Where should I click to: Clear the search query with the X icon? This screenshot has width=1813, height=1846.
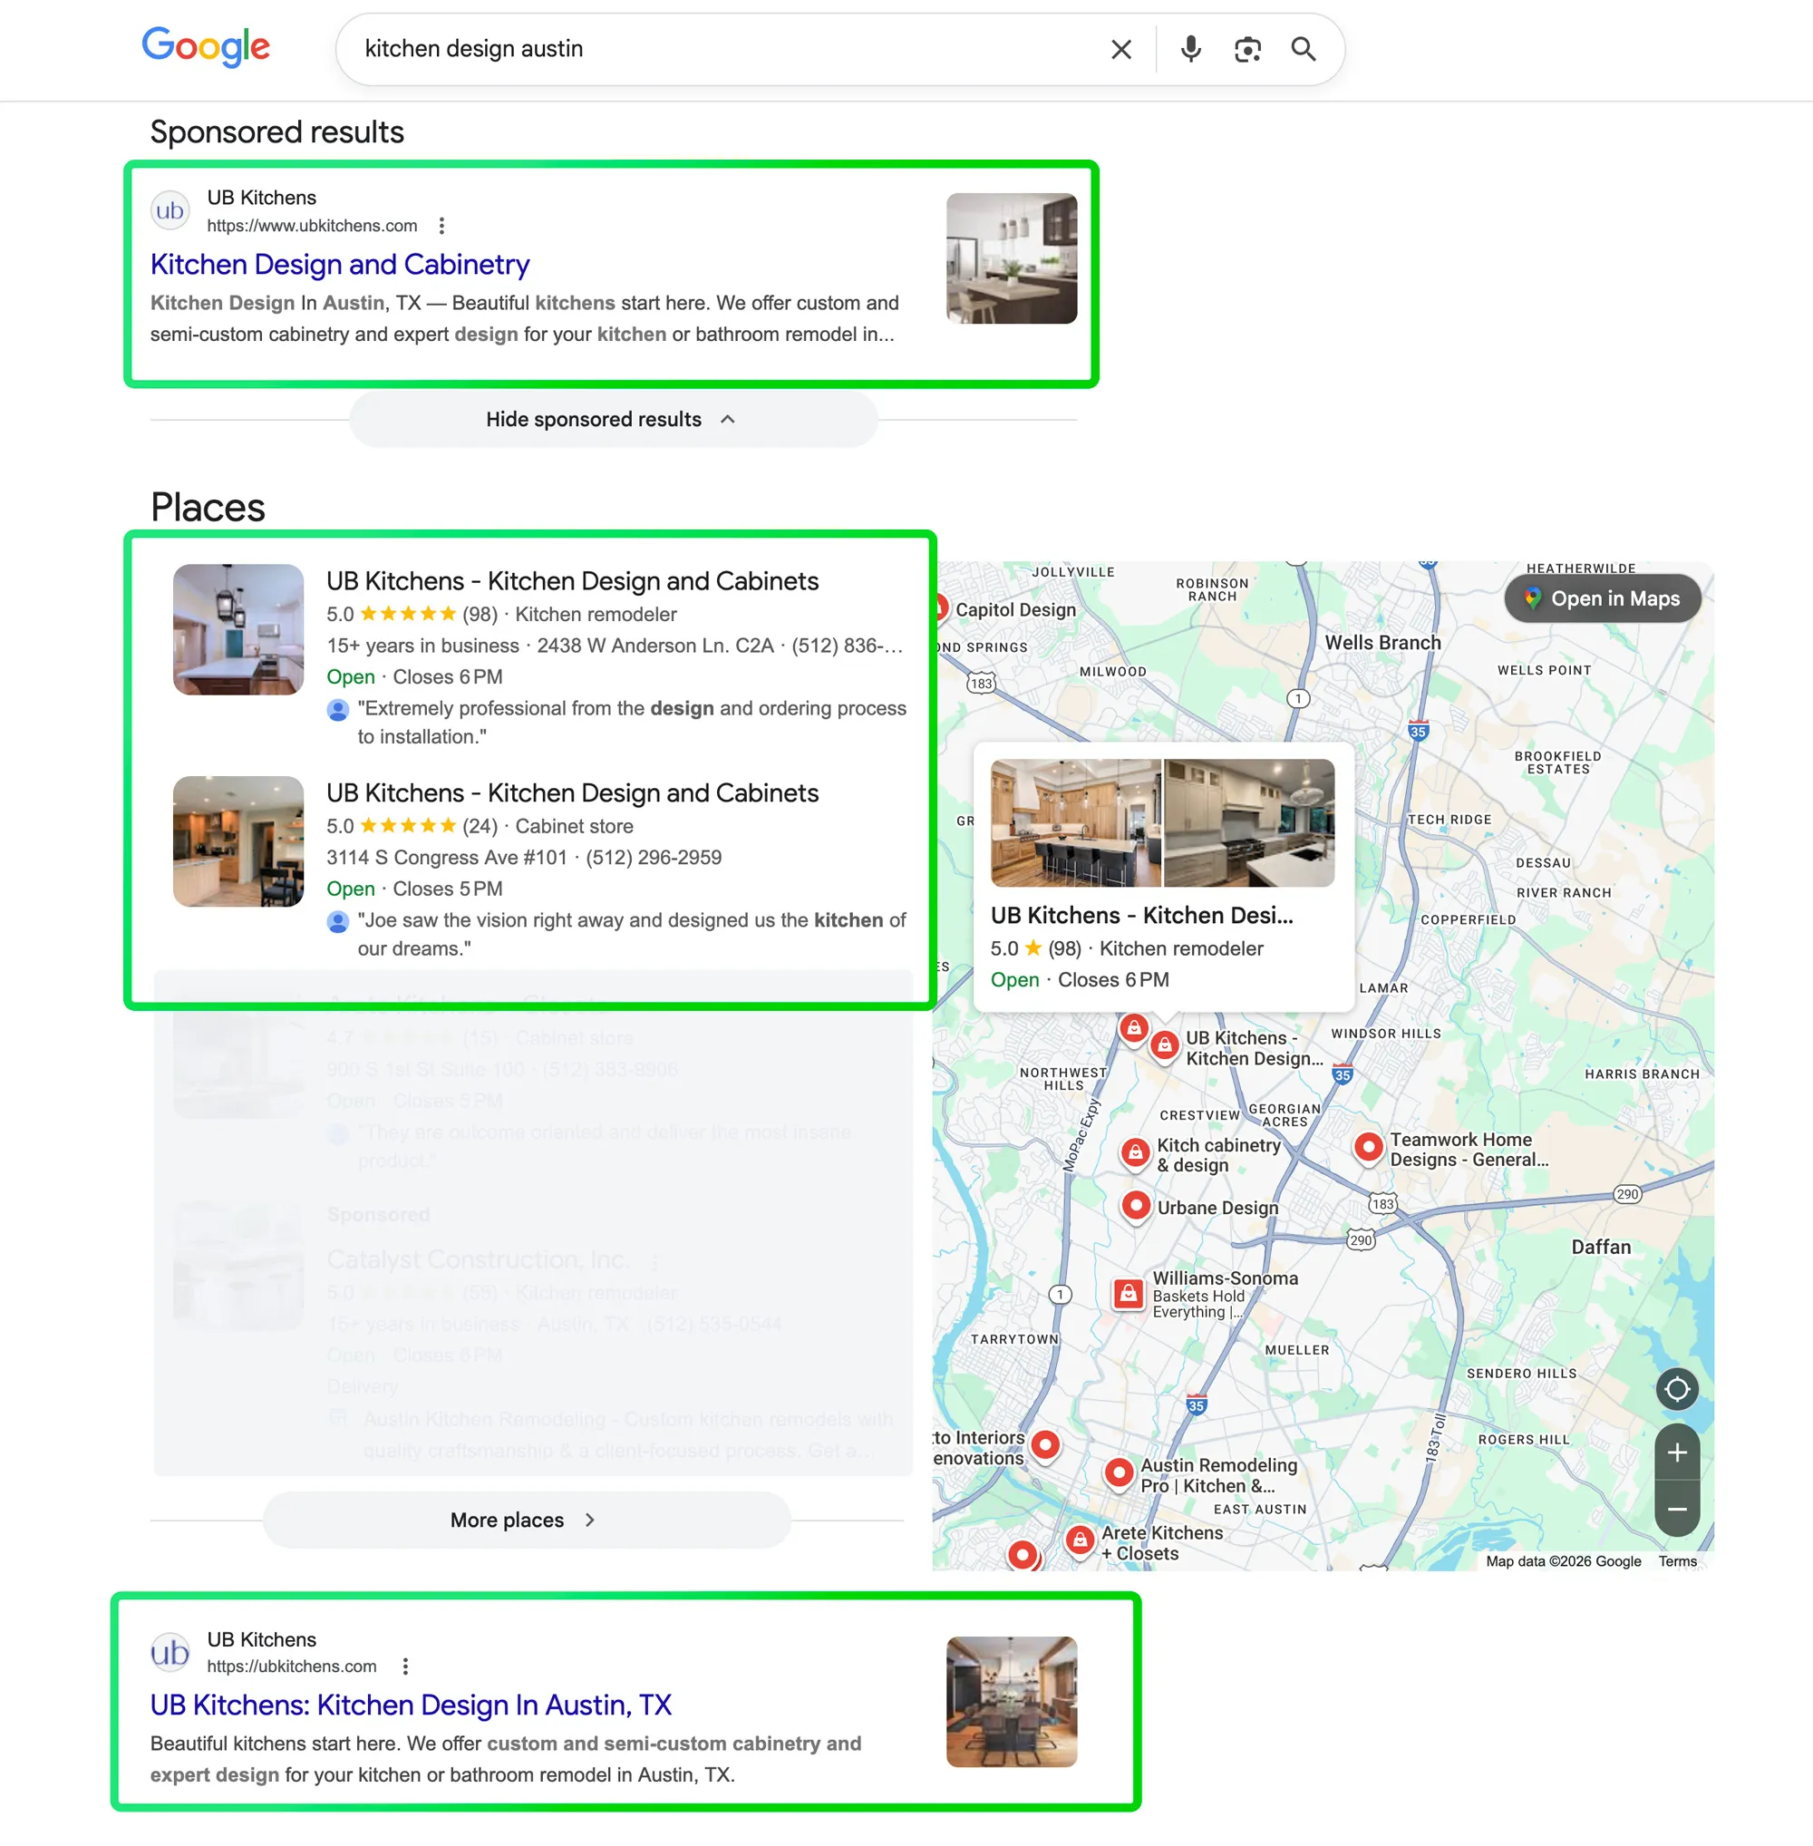[x=1120, y=50]
